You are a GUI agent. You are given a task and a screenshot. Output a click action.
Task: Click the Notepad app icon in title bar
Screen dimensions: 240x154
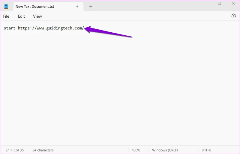pyautogui.click(x=6, y=6)
